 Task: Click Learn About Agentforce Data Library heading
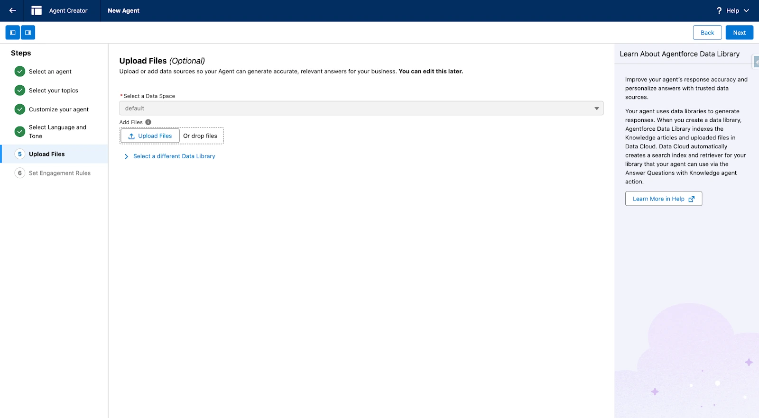pos(679,54)
